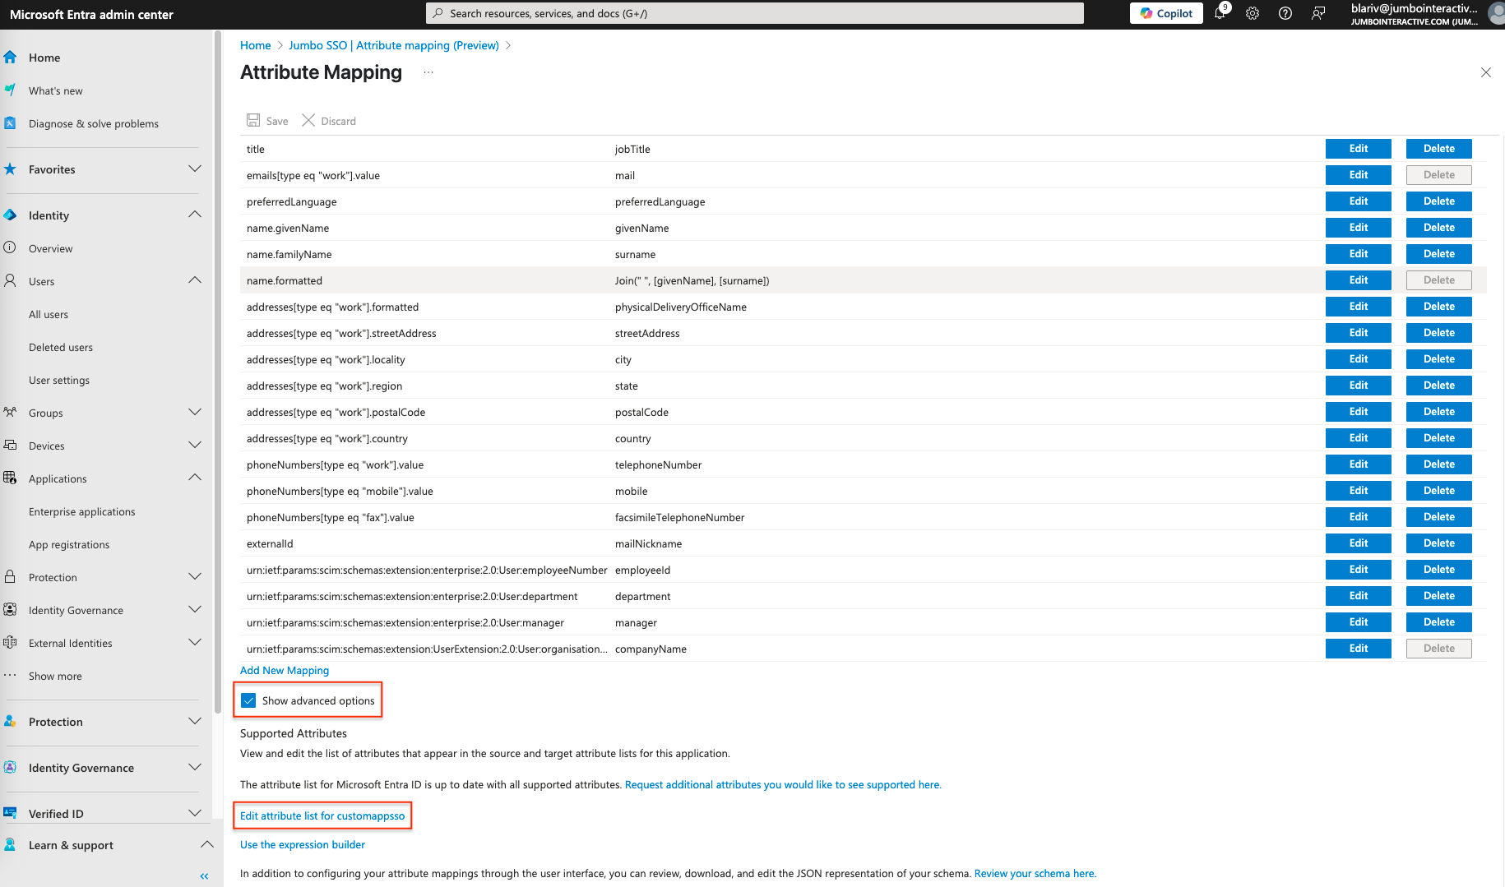Go to Home breadcrumb link
This screenshot has height=887, width=1505.
coord(255,45)
